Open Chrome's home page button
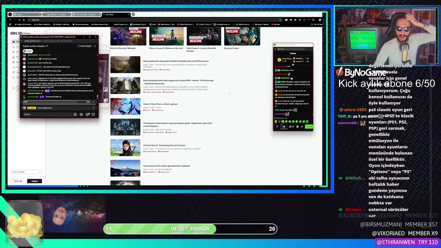Viewport: 441px width, 248px height. (x=24, y=20)
